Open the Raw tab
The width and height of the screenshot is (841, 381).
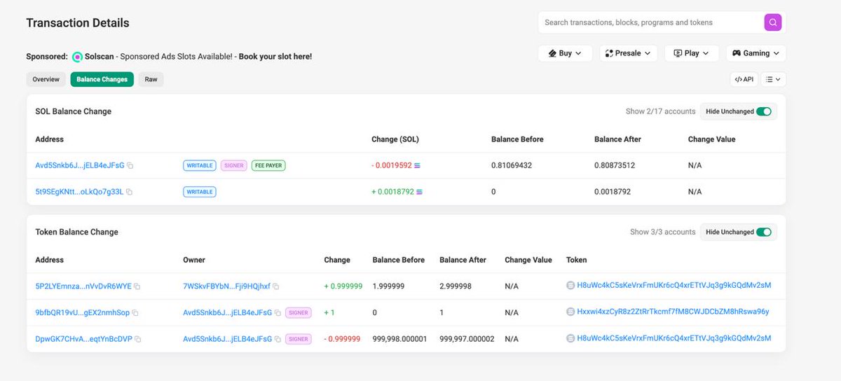(x=151, y=79)
